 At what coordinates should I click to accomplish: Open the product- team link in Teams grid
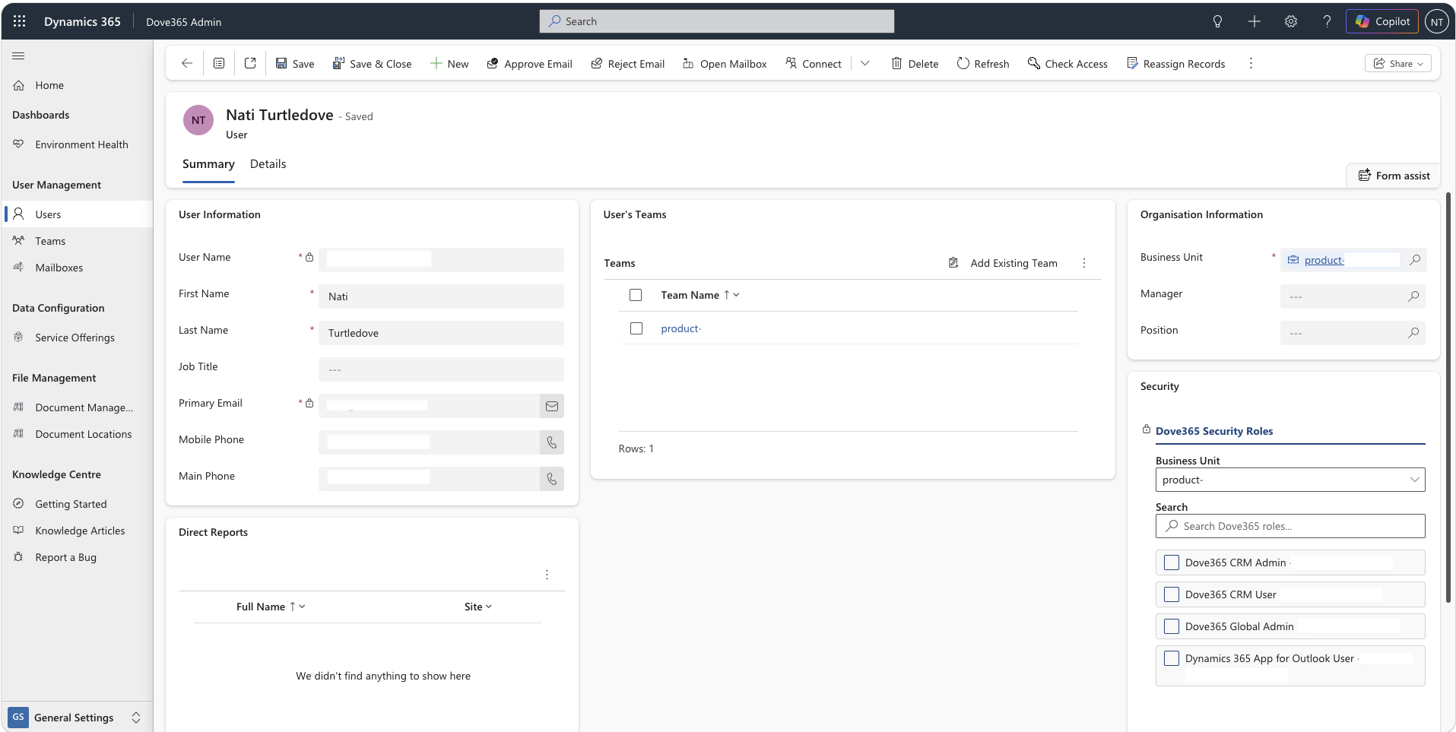coord(680,328)
